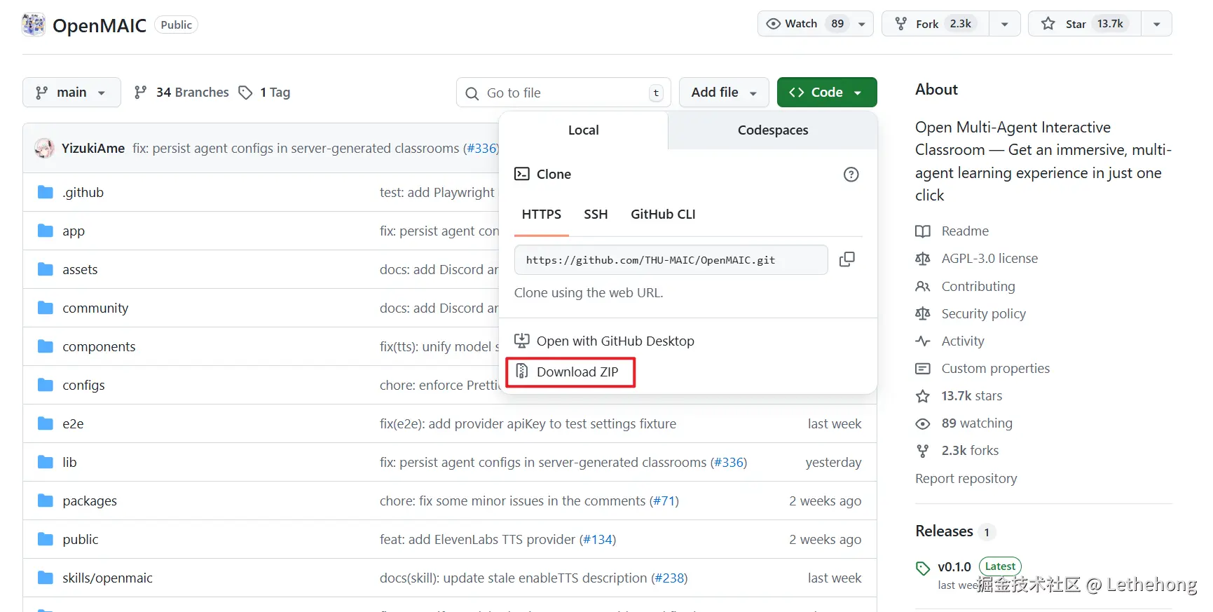
Task: Click the OpenMAIC repository avatar icon
Action: coord(34,25)
